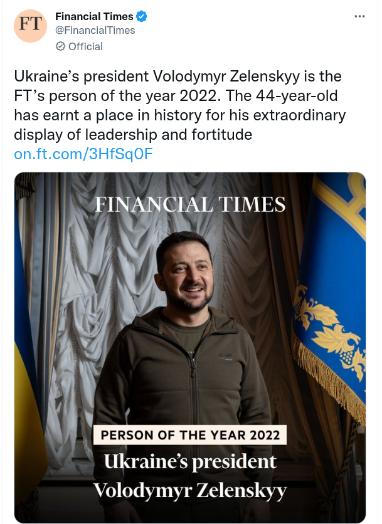The height and width of the screenshot is (524, 382).
Task: Click "Volodymyr Zelenskyy" caption in the image
Action: coord(189,490)
